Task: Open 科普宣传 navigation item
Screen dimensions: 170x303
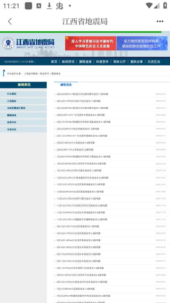Action: coord(102,62)
